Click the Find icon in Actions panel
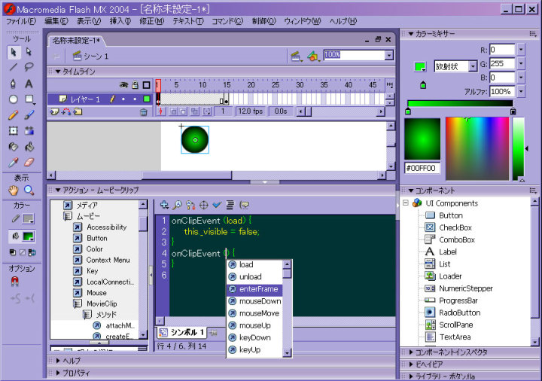Screen dimensions: 542x381 (x=177, y=205)
